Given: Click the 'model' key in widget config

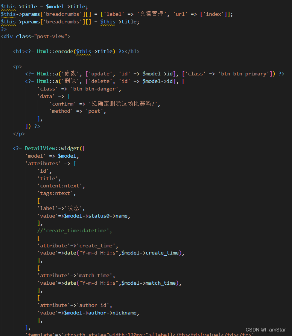Looking at the screenshot, I should (35, 156).
